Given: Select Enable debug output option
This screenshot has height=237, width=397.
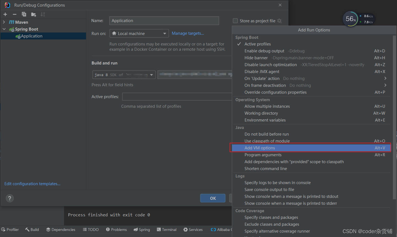Looking at the screenshot, I should [311, 51].
